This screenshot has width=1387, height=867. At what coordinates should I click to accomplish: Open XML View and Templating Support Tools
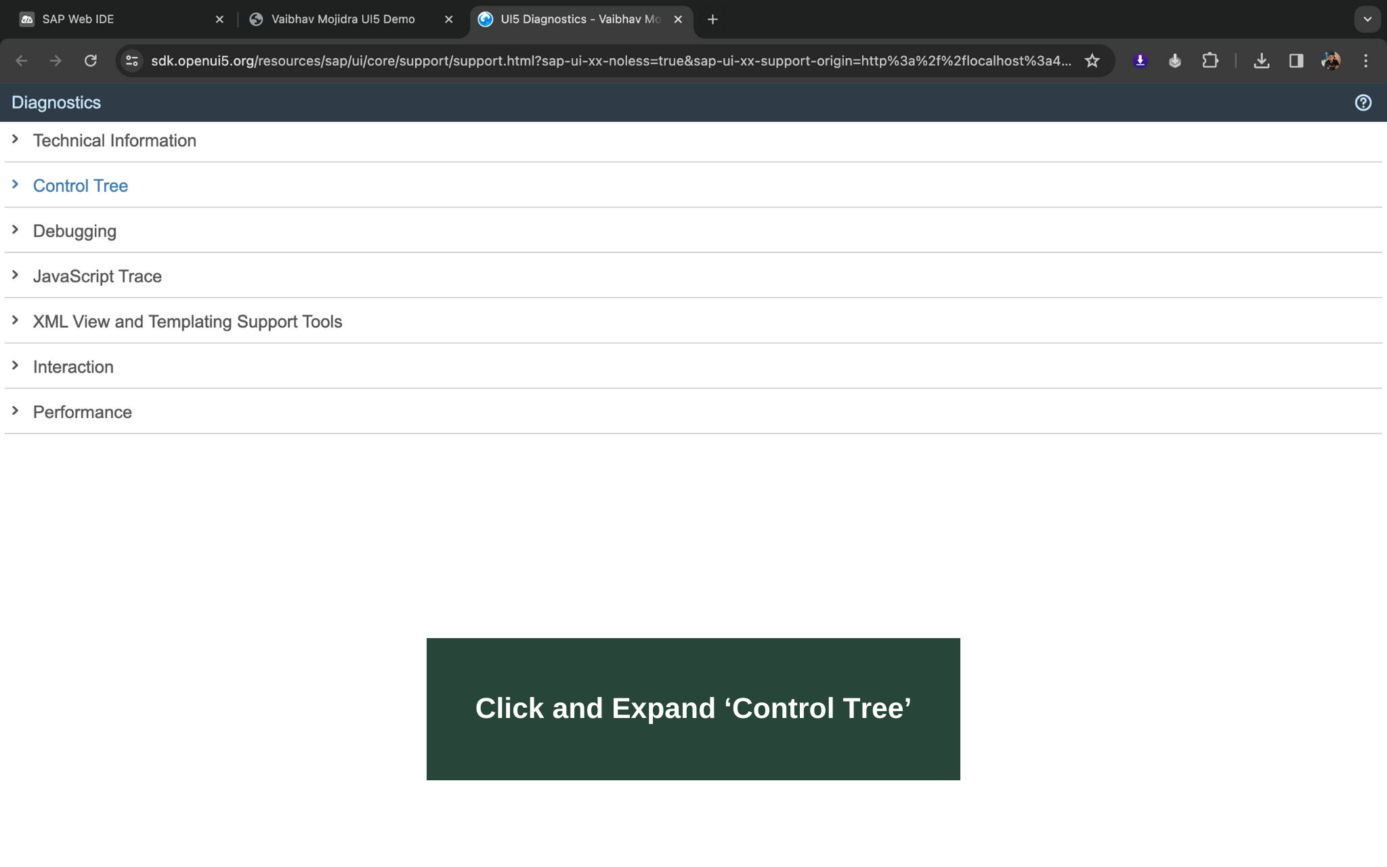point(187,322)
